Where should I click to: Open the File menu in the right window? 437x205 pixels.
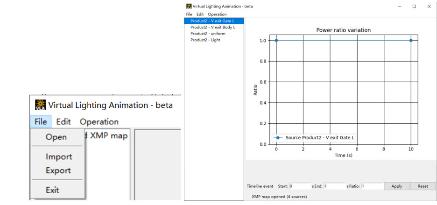tap(189, 14)
